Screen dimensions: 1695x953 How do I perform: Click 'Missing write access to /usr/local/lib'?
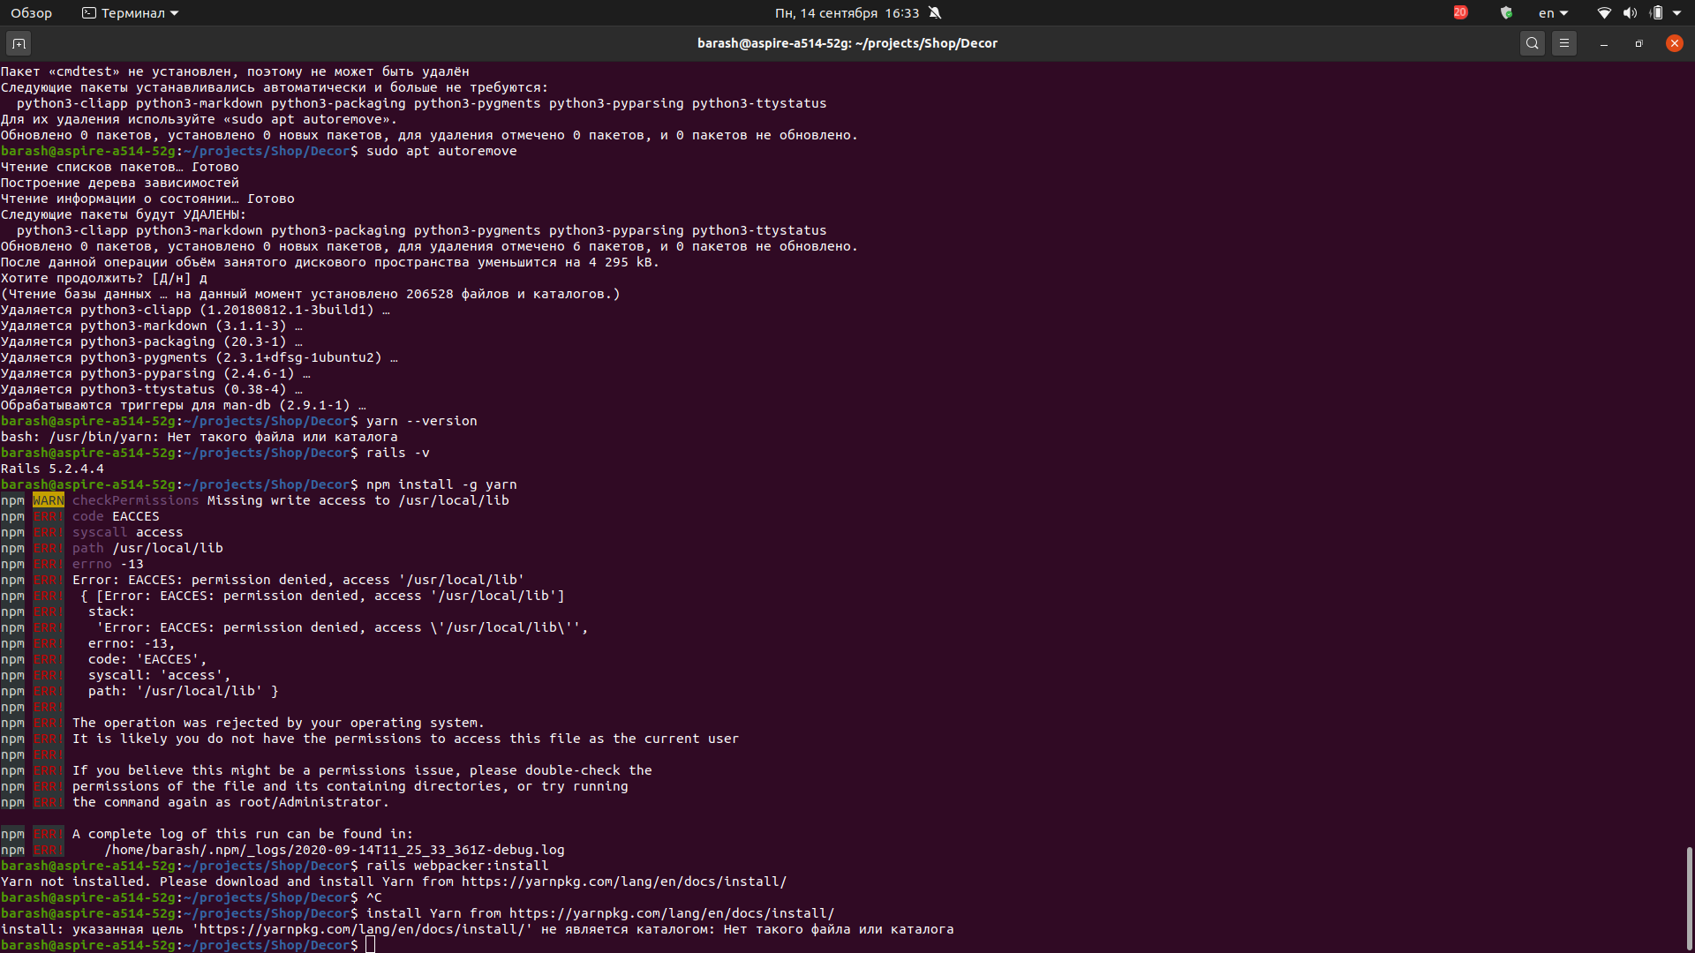(x=358, y=500)
